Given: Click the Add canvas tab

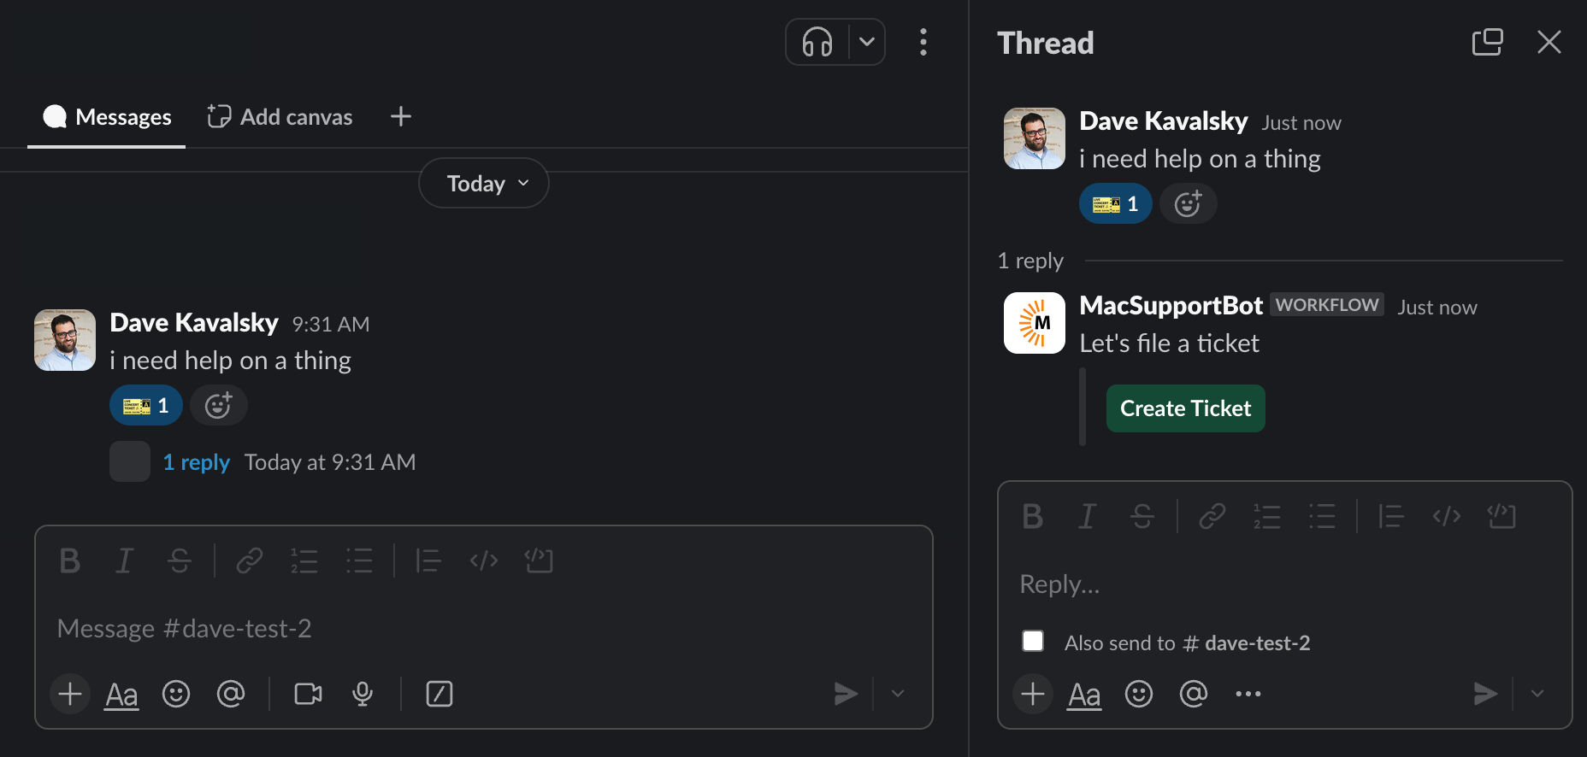Looking at the screenshot, I should click(x=280, y=117).
